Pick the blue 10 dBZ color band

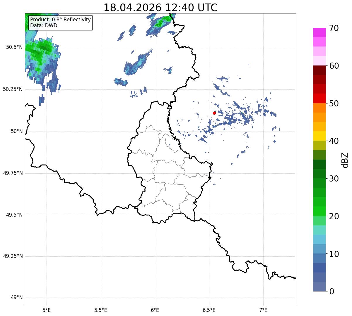tap(319, 249)
